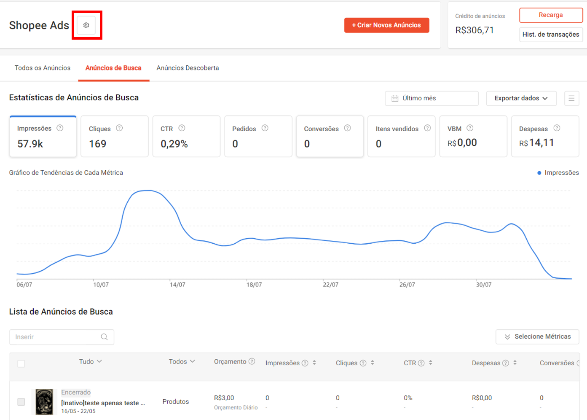Viewport: 587px width, 420px height.
Task: Select the Pedidos metric card
Action: pyautogui.click(x=258, y=136)
